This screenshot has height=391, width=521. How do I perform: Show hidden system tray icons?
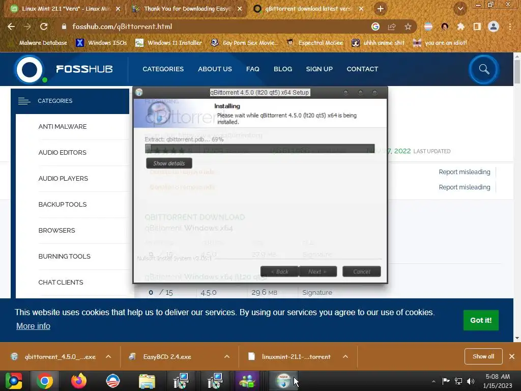click(x=433, y=381)
